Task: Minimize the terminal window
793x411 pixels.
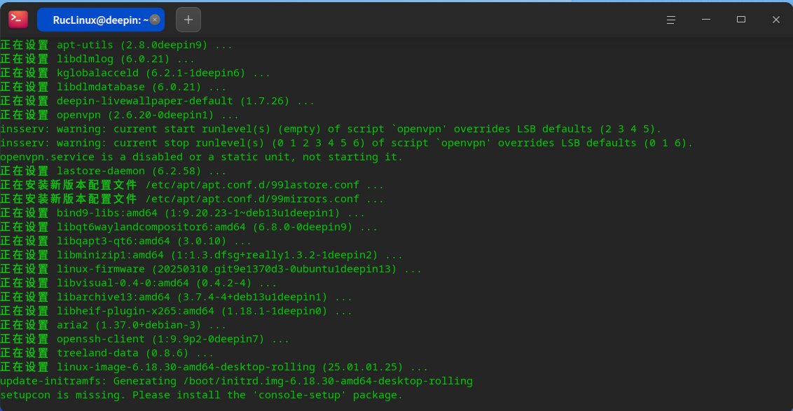Action: (706, 20)
